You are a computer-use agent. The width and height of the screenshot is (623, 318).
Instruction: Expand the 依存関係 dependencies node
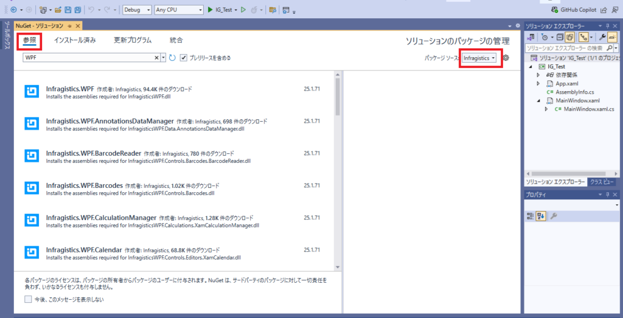pos(538,75)
